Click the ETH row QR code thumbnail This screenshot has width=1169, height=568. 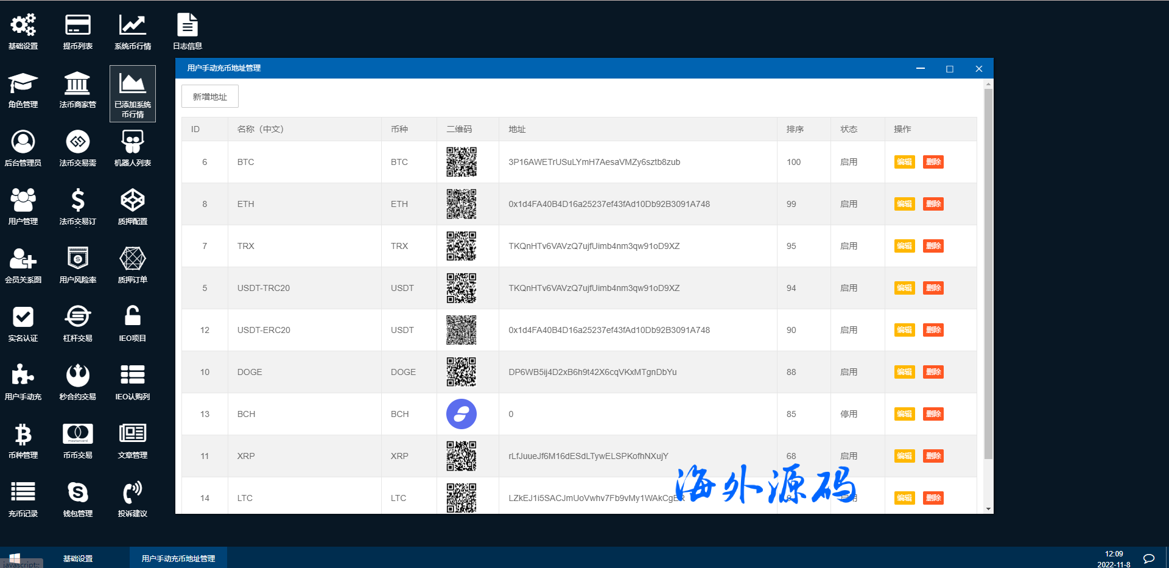click(462, 204)
